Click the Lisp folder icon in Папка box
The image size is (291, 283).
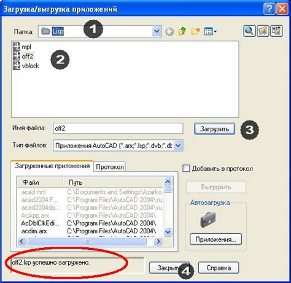(x=45, y=31)
